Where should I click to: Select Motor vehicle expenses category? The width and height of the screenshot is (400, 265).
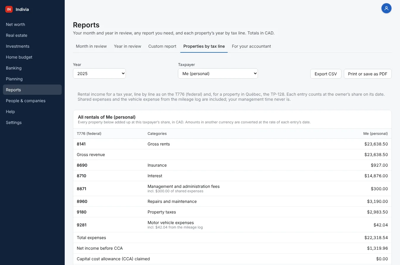click(171, 223)
